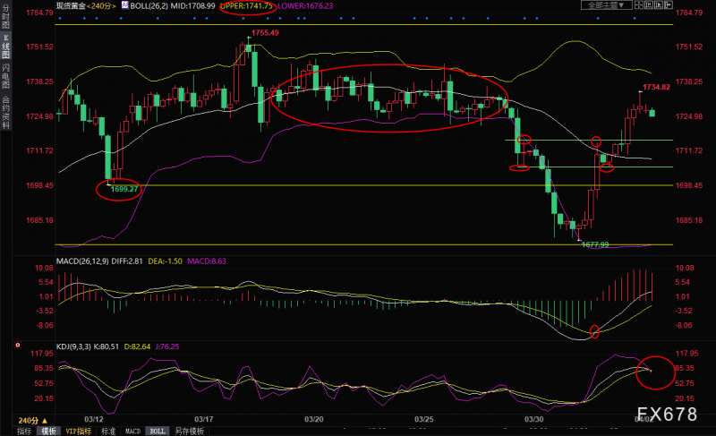Click the first blue event dot above the chart

coord(60,19)
